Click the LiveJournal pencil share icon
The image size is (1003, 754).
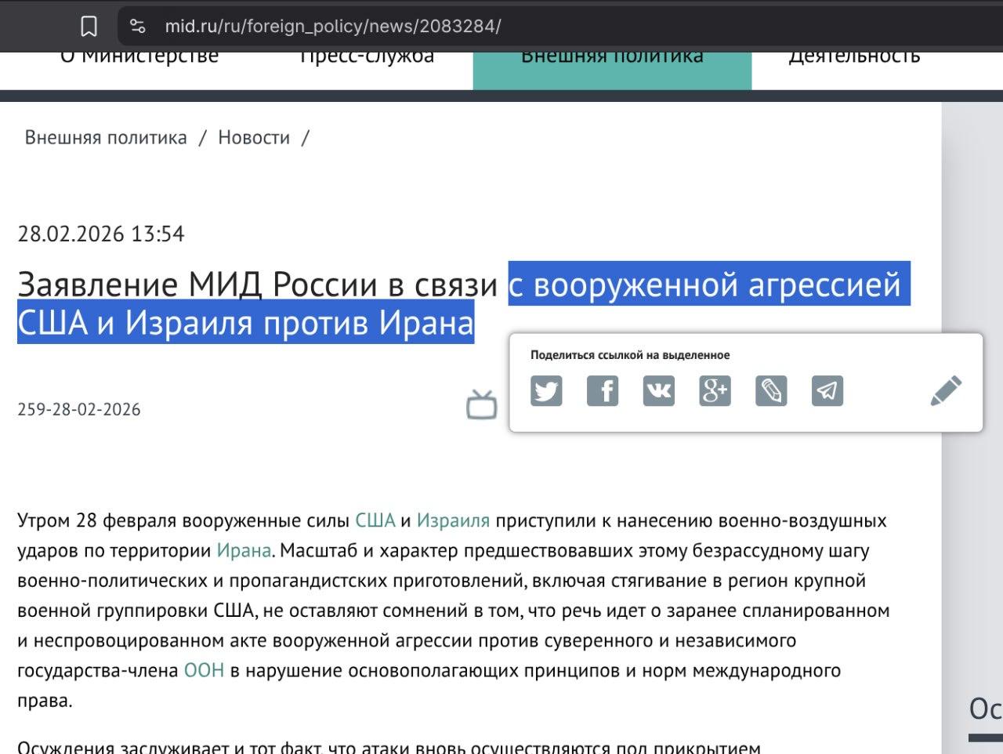click(x=771, y=390)
